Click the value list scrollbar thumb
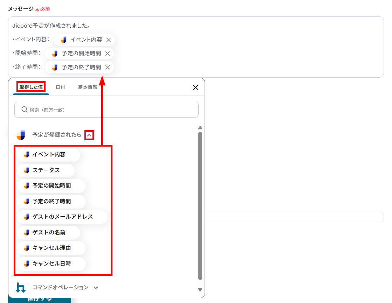392x303 pixels. (x=200, y=206)
